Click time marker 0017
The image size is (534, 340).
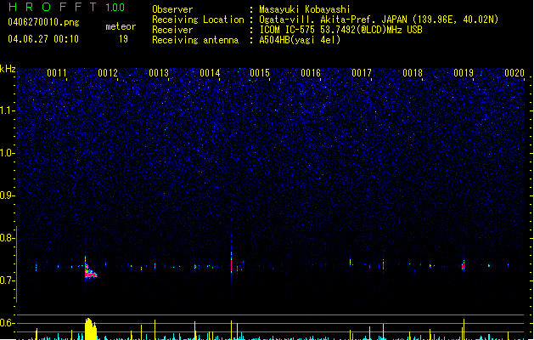[362, 73]
